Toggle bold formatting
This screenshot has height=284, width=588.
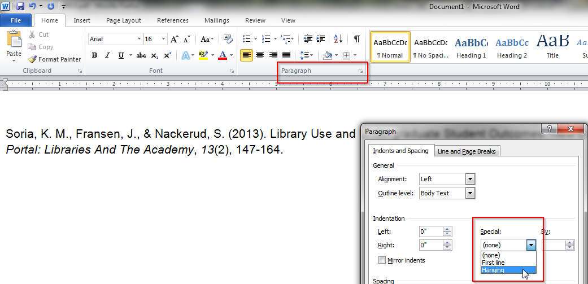tap(94, 55)
